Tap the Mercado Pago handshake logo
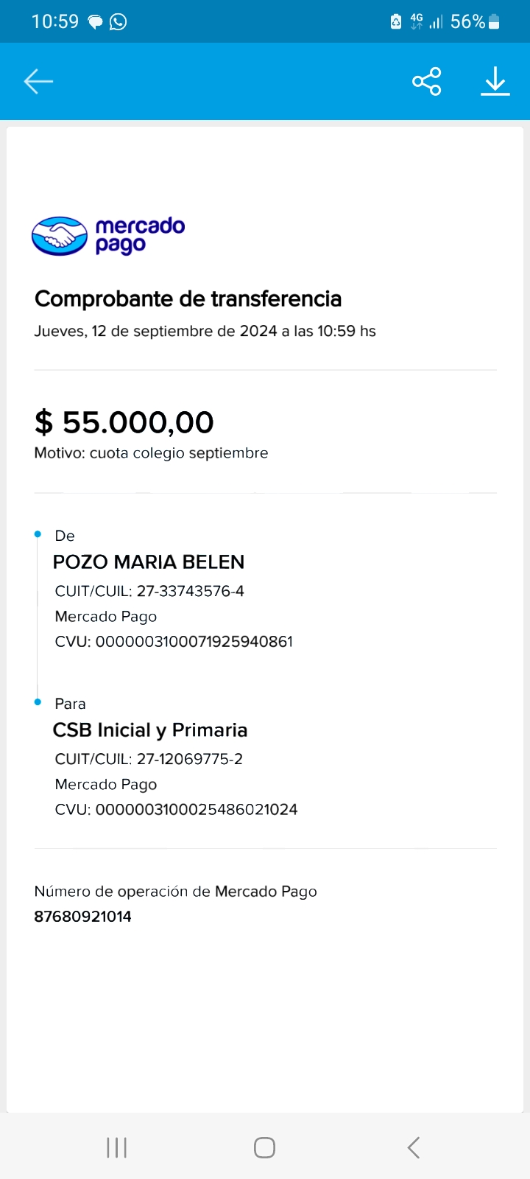 point(60,236)
